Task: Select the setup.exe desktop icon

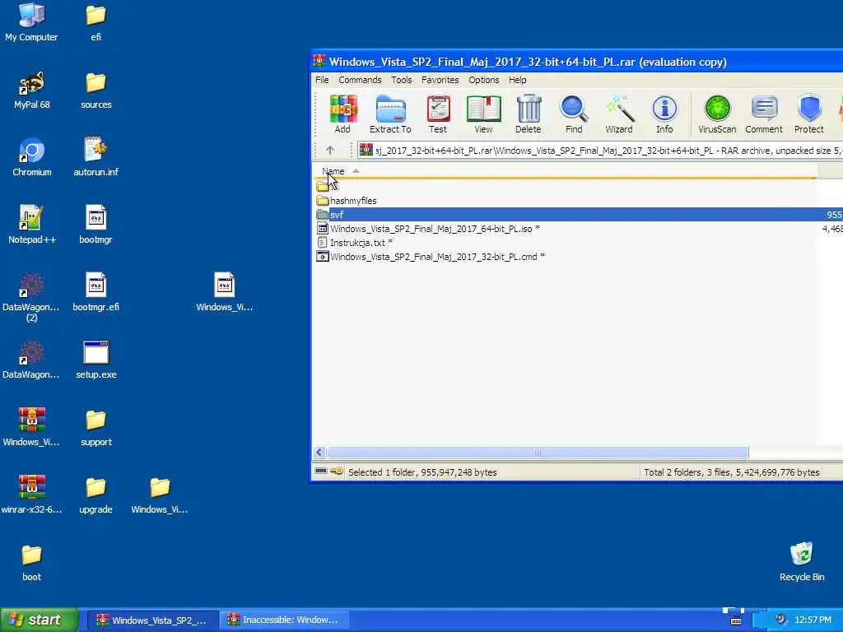Action: [x=95, y=360]
